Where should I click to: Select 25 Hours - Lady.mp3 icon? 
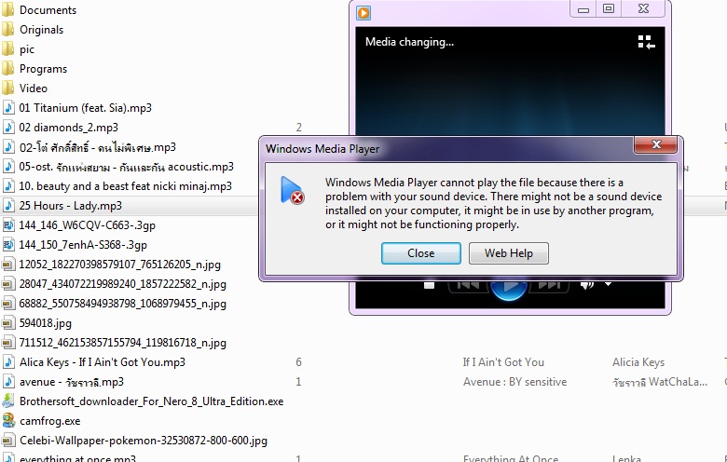[7, 205]
